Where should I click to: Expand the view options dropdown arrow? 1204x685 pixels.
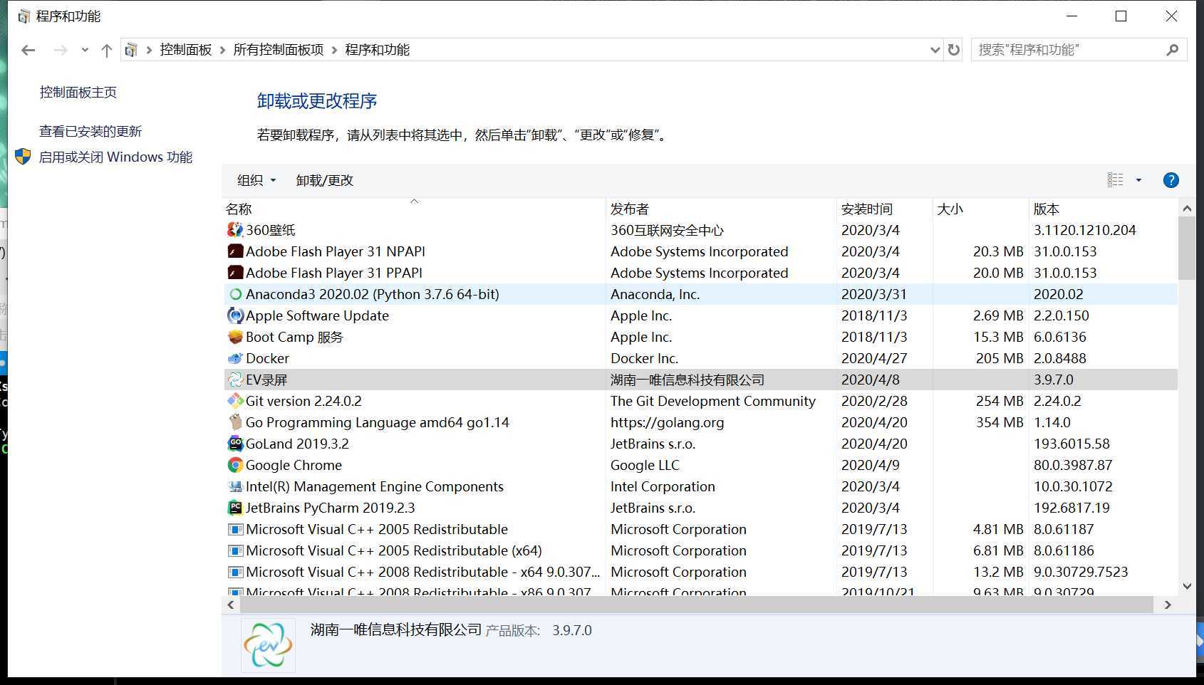coord(1138,180)
